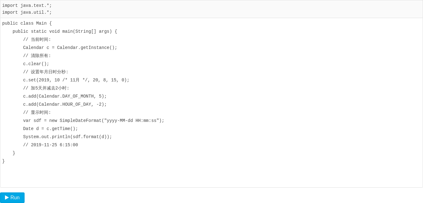Image resolution: width=423 pixels, height=203 pixels.
Task: Click the comment about displaying time
Action: [37, 112]
